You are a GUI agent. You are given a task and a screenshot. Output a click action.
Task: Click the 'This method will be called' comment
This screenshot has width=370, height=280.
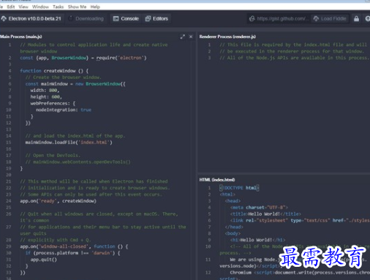click(94, 181)
